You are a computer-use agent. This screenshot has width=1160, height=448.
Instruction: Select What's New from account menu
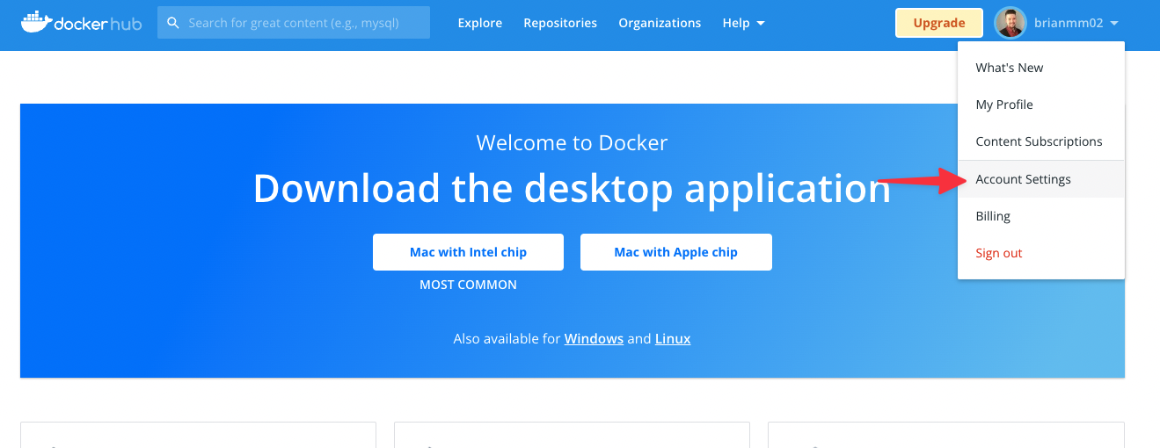pyautogui.click(x=1041, y=68)
